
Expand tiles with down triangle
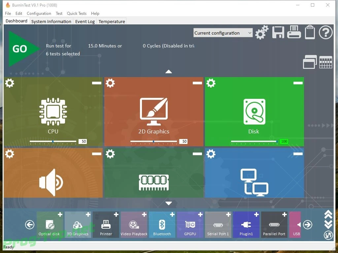point(169,203)
